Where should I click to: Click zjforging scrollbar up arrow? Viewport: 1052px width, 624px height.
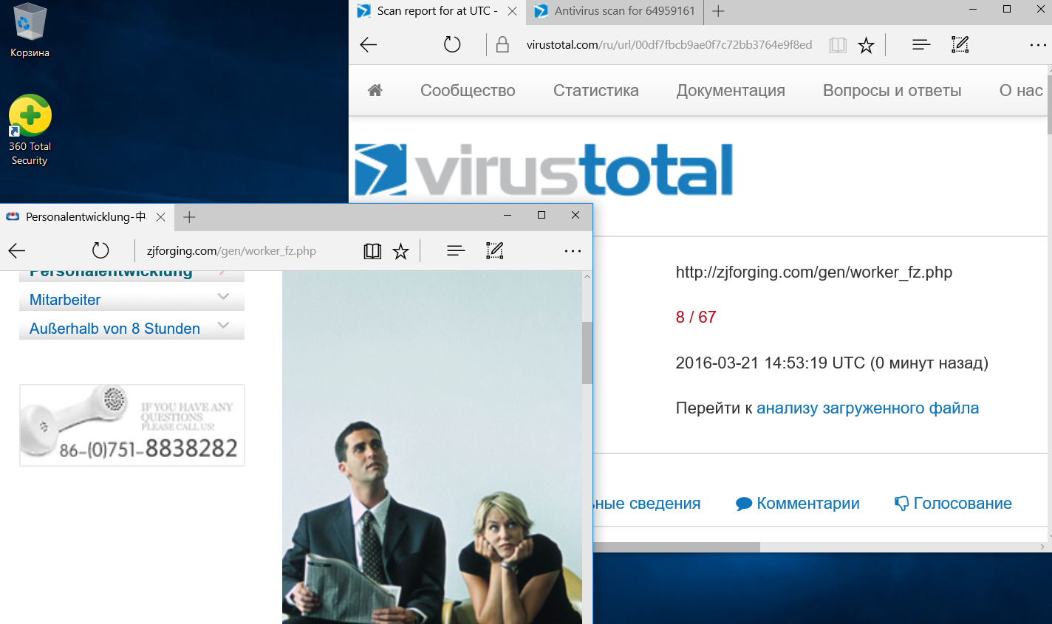[x=587, y=277]
